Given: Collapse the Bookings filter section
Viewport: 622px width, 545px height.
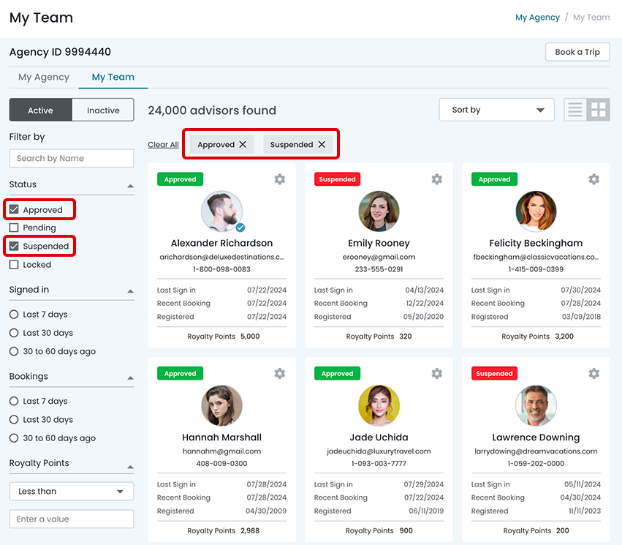Looking at the screenshot, I should pyautogui.click(x=131, y=378).
